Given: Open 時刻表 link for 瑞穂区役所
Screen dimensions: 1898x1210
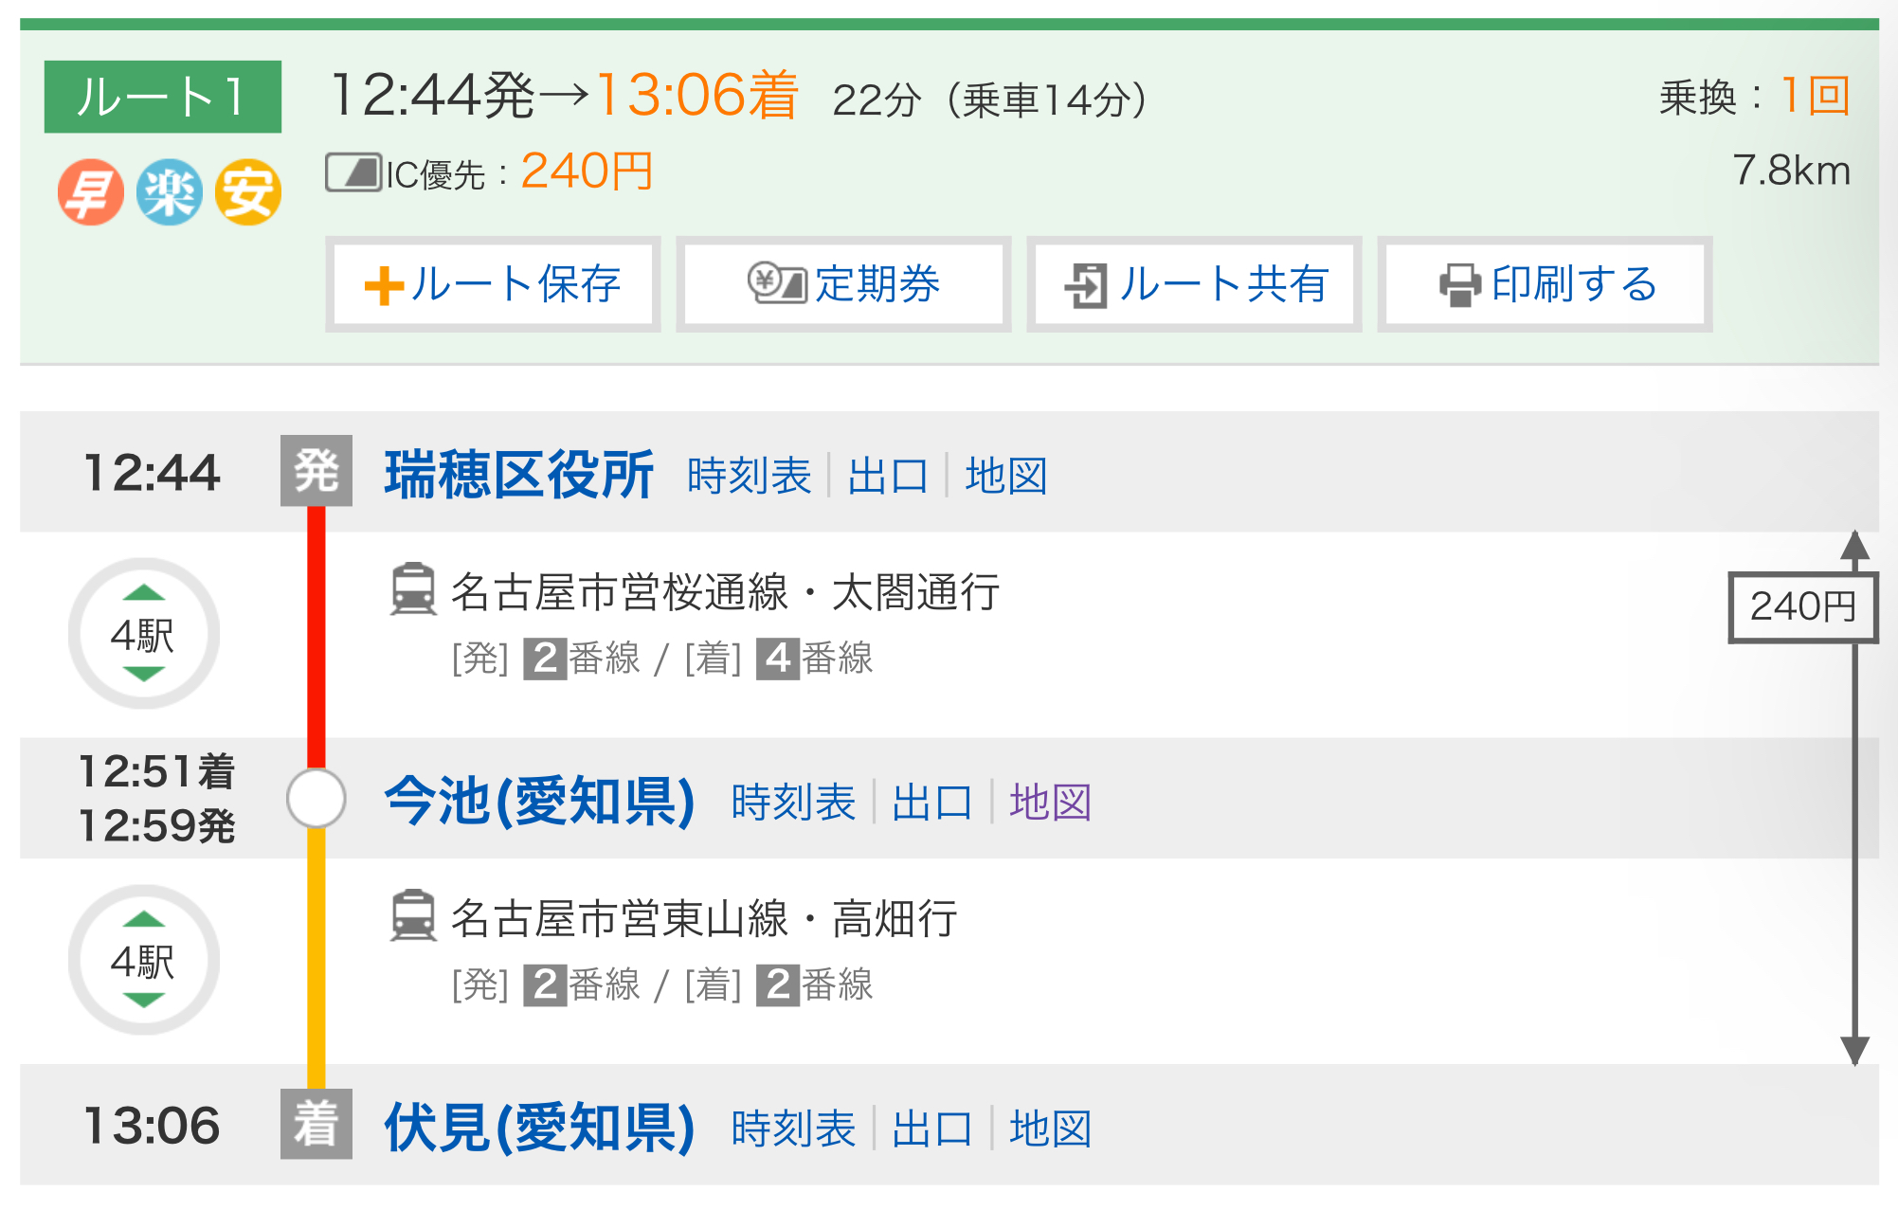Looking at the screenshot, I should pos(749,476).
